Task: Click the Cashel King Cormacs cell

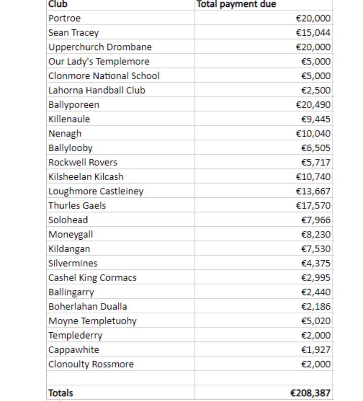Action: point(121,277)
